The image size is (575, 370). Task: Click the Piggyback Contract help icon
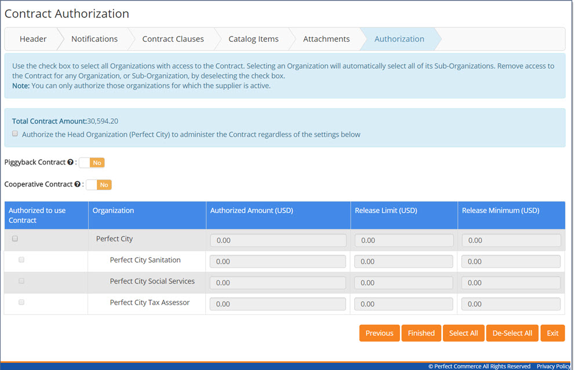pyautogui.click(x=70, y=163)
